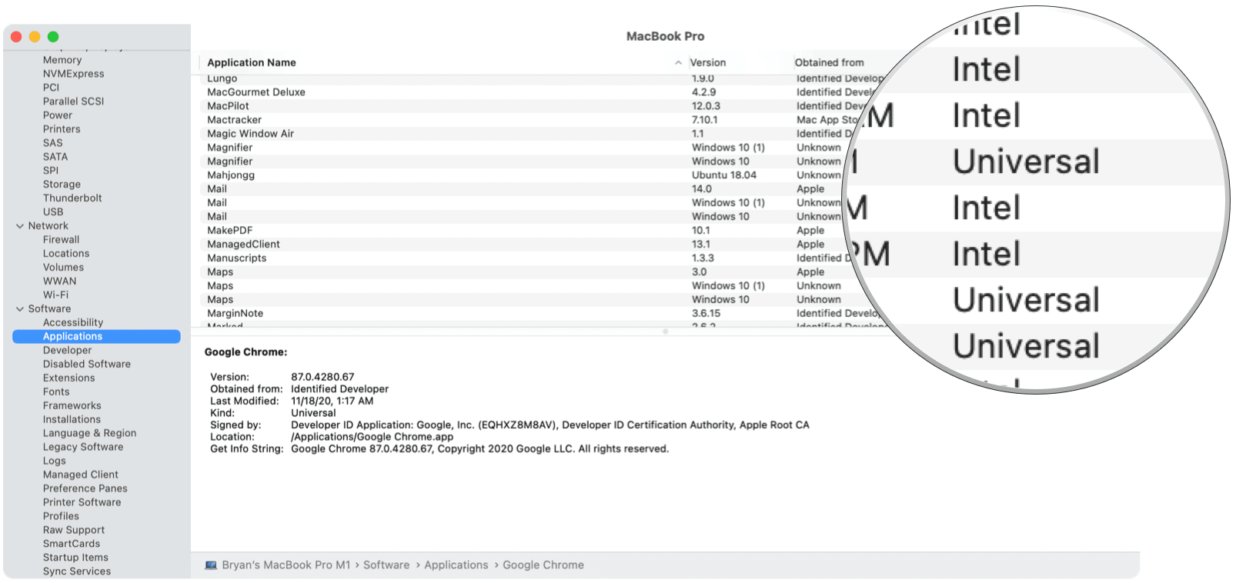Select Parallel SCSI in the sidebar
This screenshot has width=1236, height=583.
pos(74,102)
